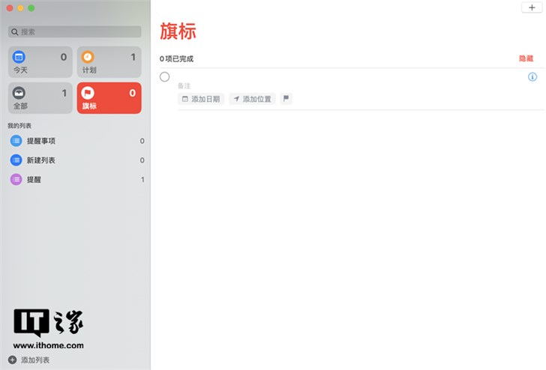
Task: Click the 旗标 page title
Action: [178, 31]
